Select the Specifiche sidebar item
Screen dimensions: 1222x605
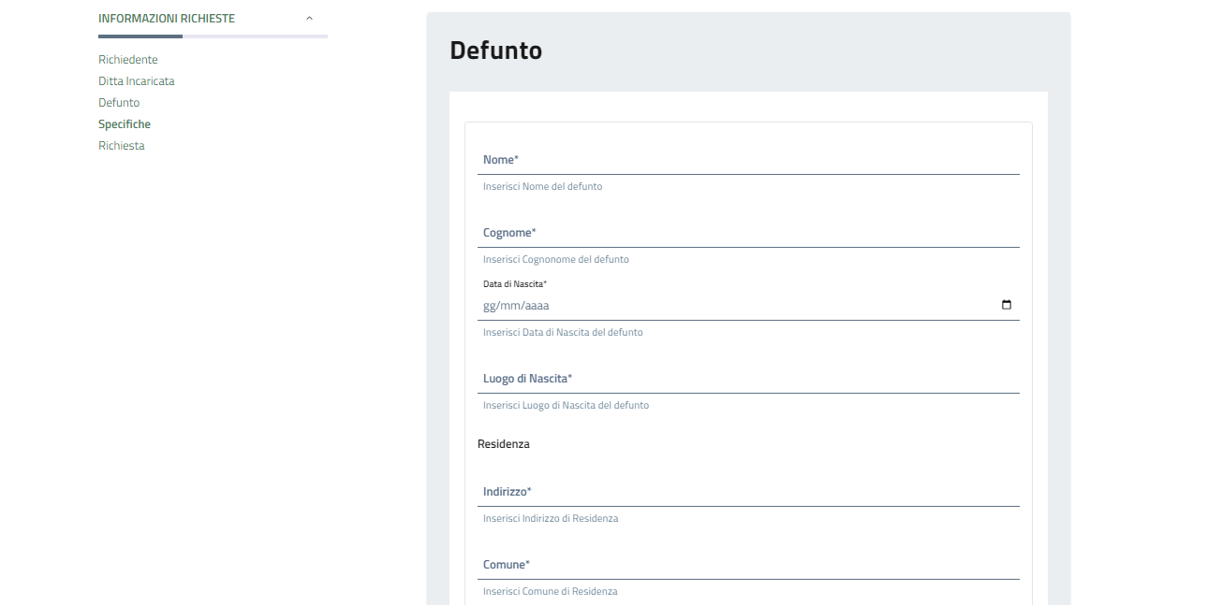pyautogui.click(x=125, y=124)
